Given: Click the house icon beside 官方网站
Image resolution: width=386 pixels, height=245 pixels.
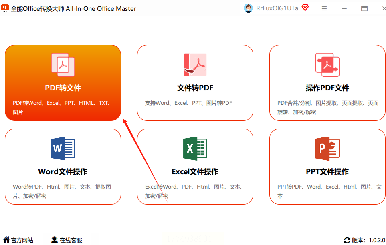Looking at the screenshot, I should [x=6, y=239].
